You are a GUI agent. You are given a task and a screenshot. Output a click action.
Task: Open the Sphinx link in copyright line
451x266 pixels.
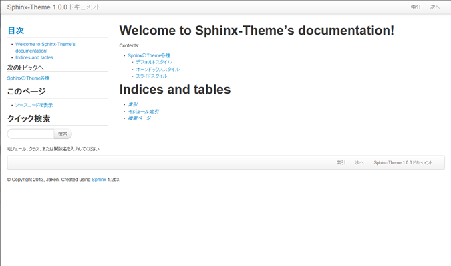coord(99,180)
